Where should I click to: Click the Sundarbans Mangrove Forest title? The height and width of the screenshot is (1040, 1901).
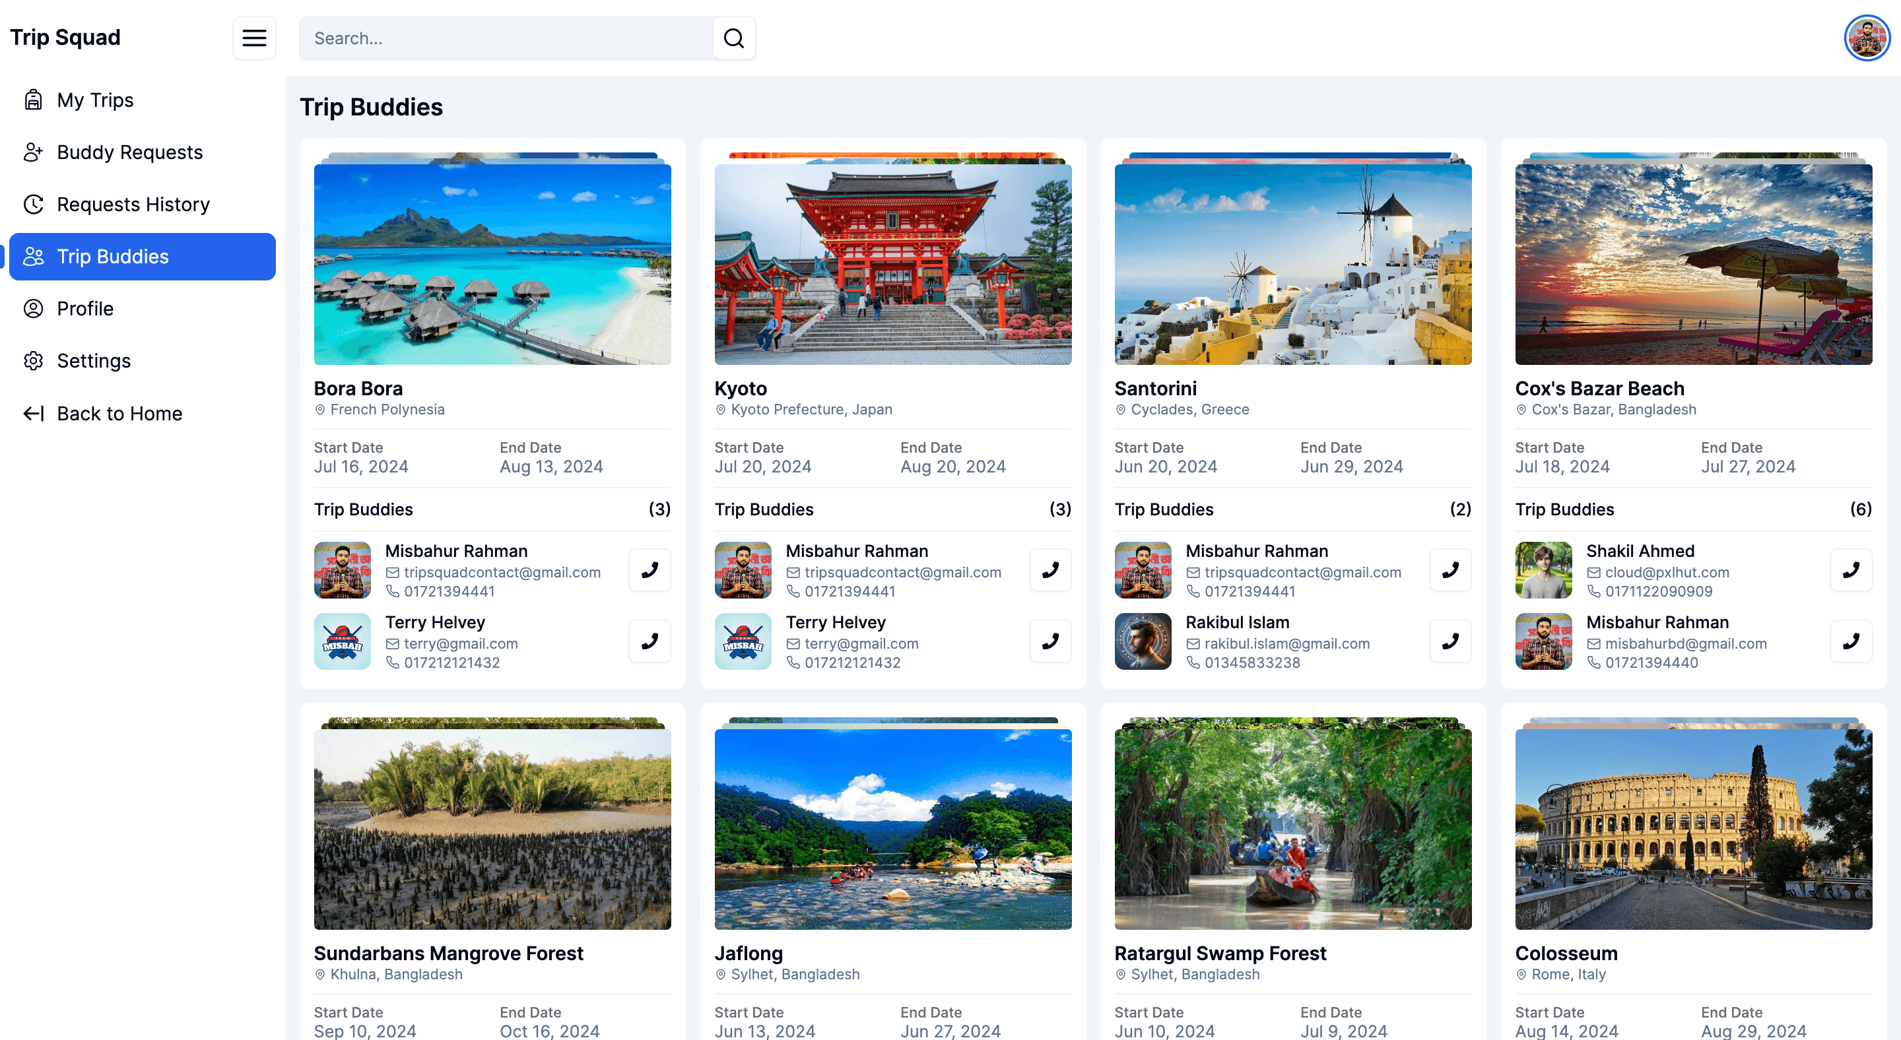click(449, 953)
